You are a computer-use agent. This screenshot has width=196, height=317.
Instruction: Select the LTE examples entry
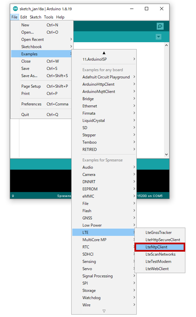(103, 232)
